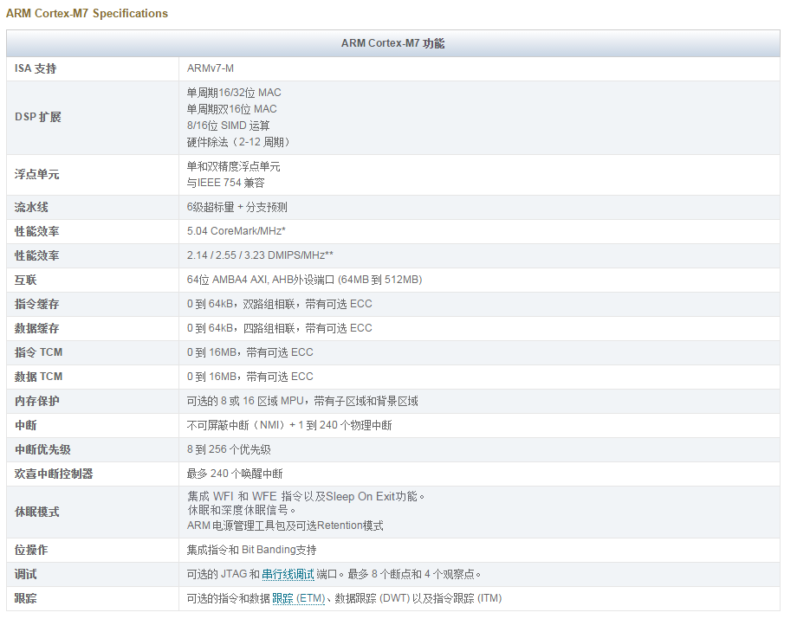Click the 8/16位 SIMD 运算 line
Screen dimensions: 797x619
coord(228,126)
